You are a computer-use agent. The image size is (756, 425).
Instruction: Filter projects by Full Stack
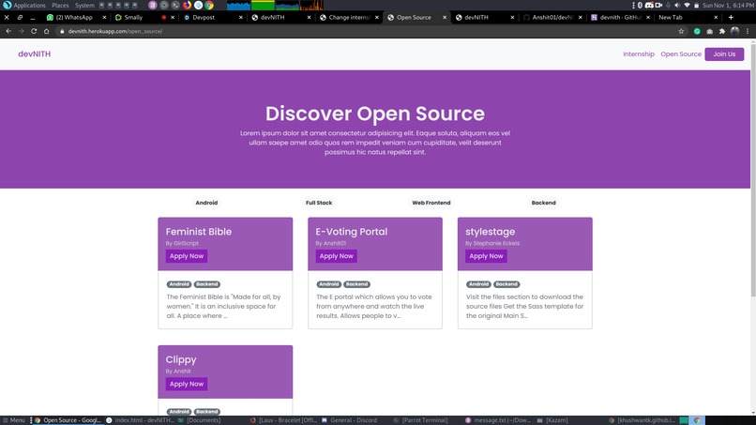tap(319, 203)
